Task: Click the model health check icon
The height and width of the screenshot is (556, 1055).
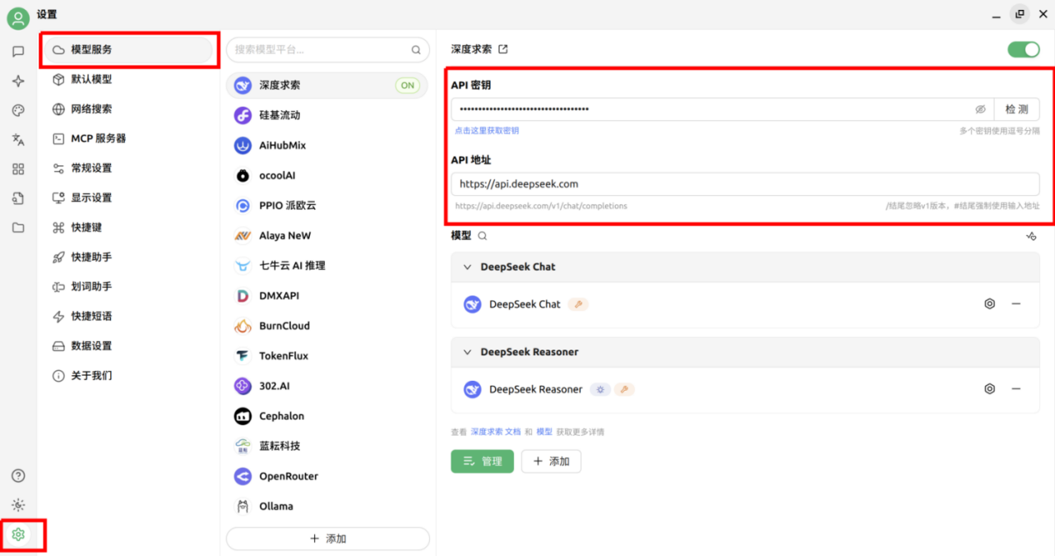Action: coord(1031,236)
